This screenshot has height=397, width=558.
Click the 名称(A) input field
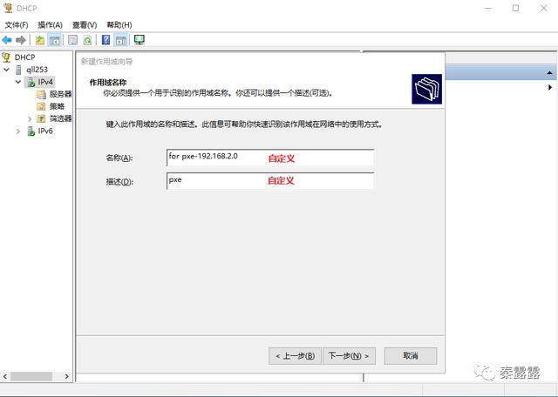270,158
